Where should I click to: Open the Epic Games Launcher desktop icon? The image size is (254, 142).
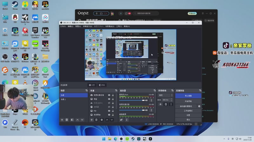[35, 33]
